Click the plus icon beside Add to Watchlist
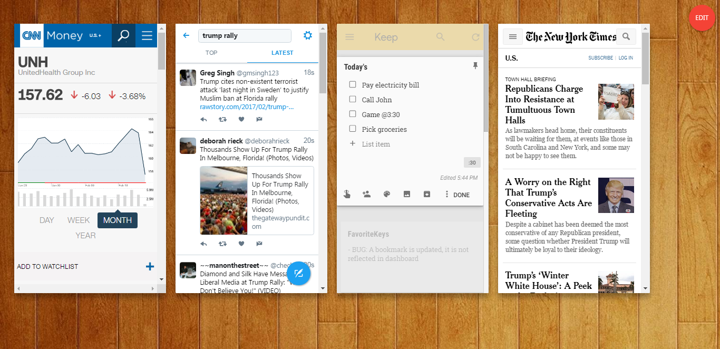Image resolution: width=720 pixels, height=349 pixels. (x=150, y=267)
